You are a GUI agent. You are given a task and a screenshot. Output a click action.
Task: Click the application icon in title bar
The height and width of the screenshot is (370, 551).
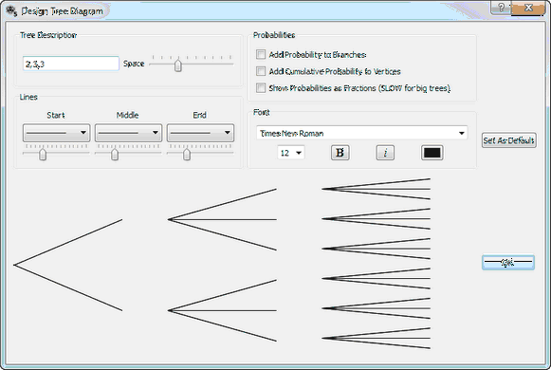click(x=11, y=10)
